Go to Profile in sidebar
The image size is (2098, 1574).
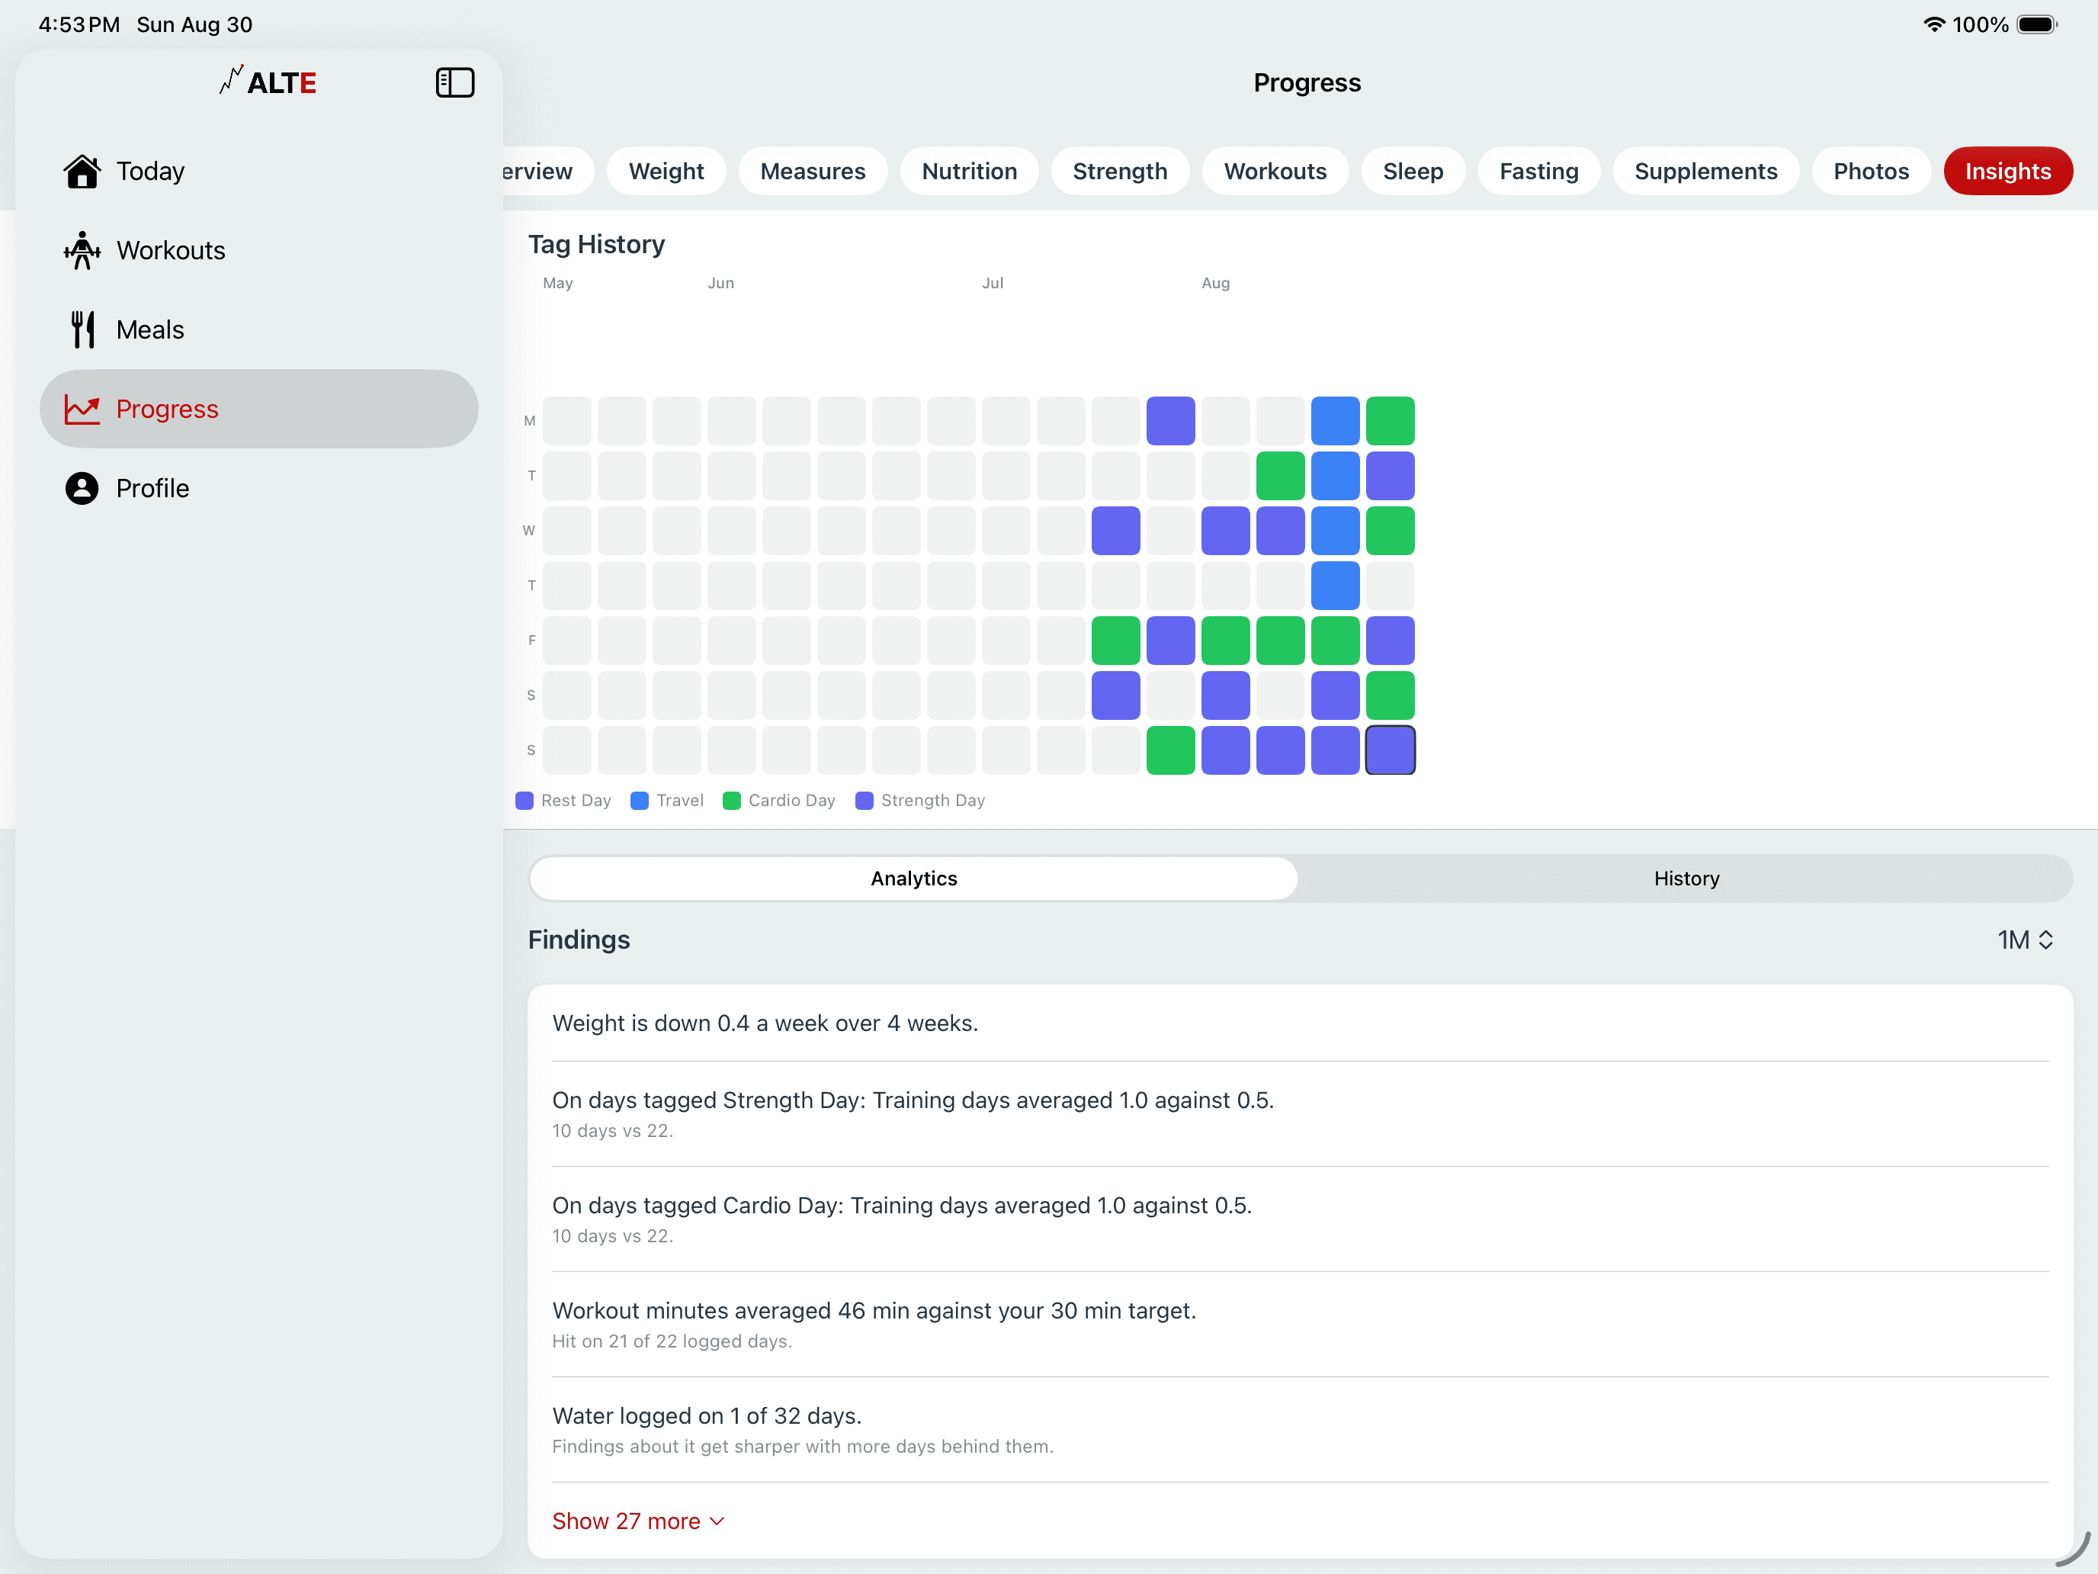pyautogui.click(x=259, y=489)
